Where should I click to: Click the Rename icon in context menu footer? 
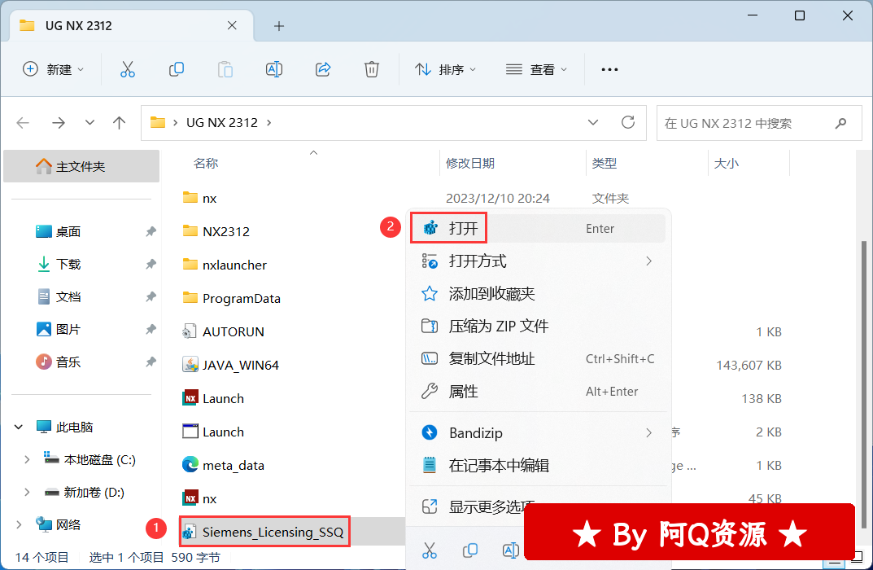pyautogui.click(x=510, y=550)
